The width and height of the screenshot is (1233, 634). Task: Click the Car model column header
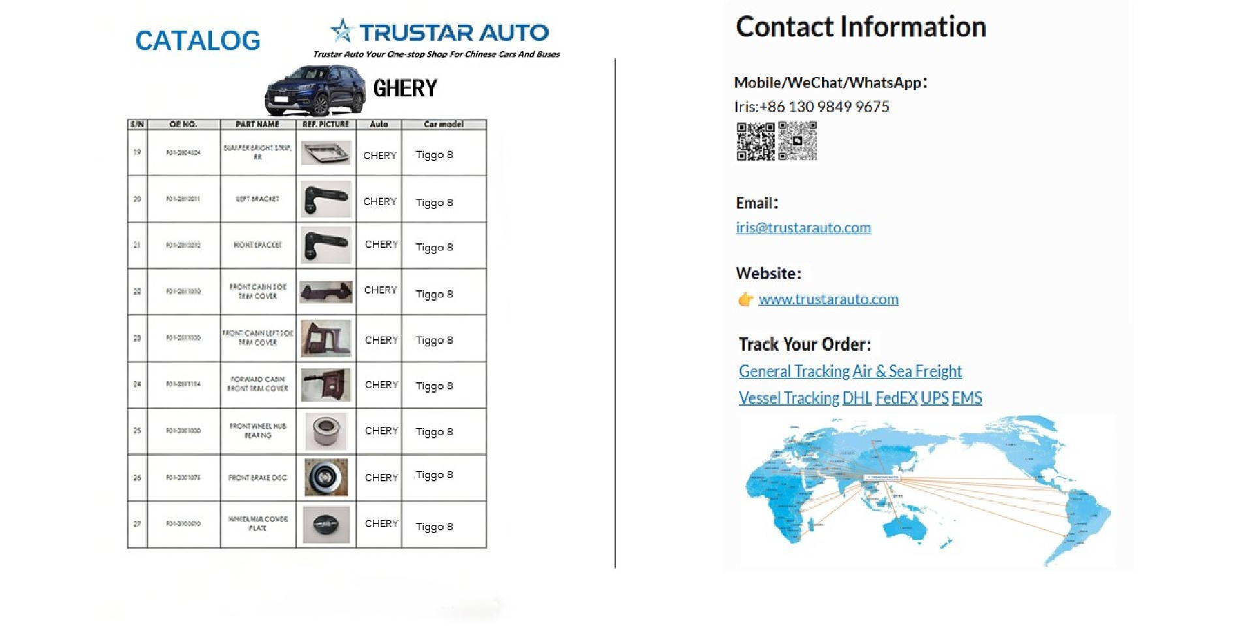click(x=444, y=124)
